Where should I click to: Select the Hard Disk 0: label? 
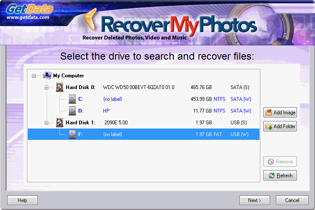[81, 87]
